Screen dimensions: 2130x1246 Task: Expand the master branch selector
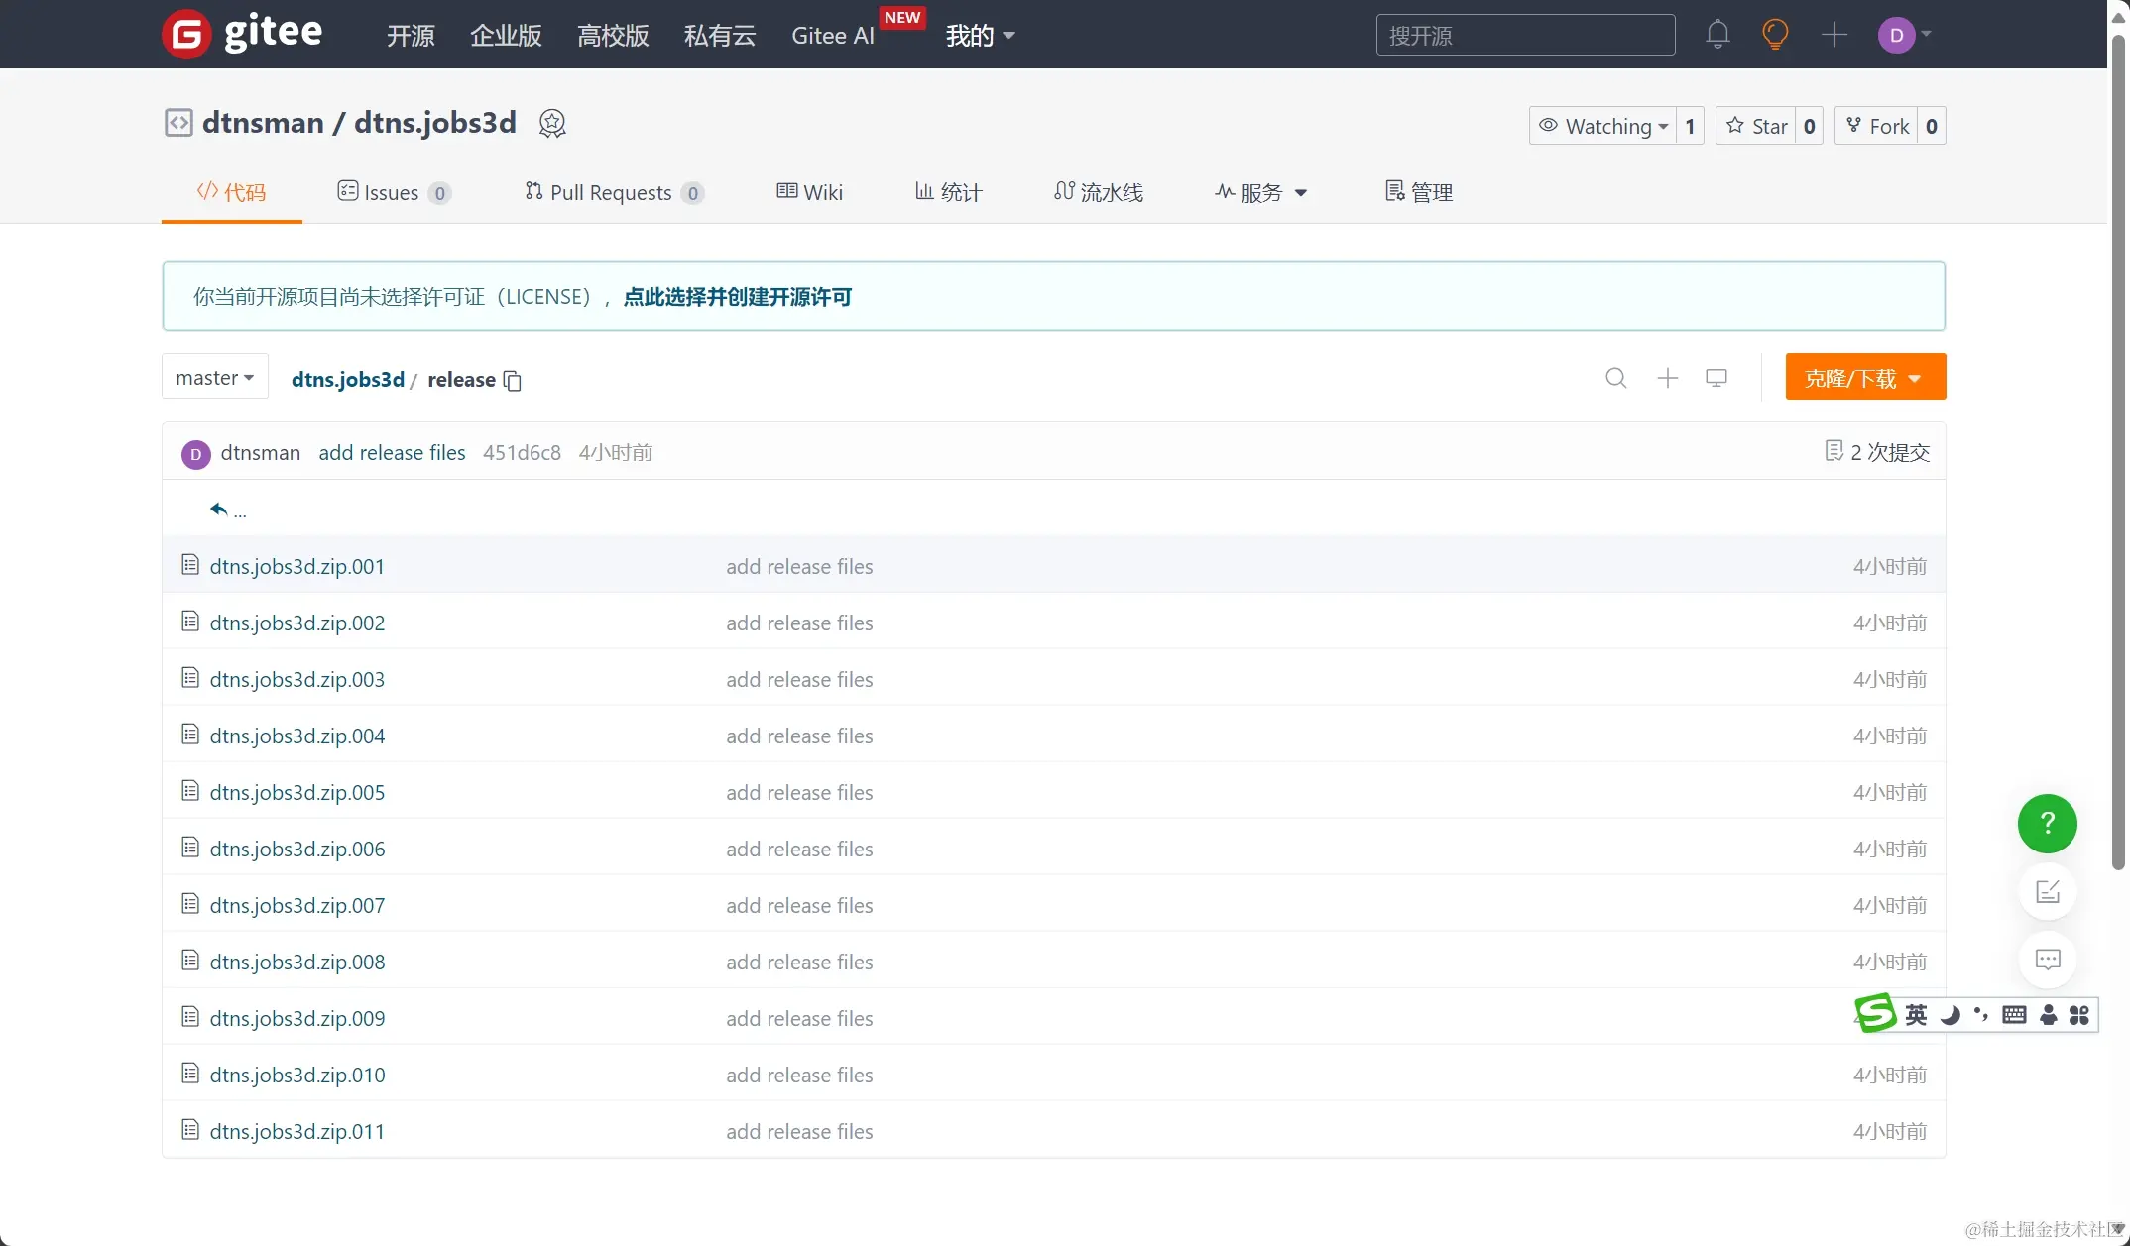click(x=215, y=378)
